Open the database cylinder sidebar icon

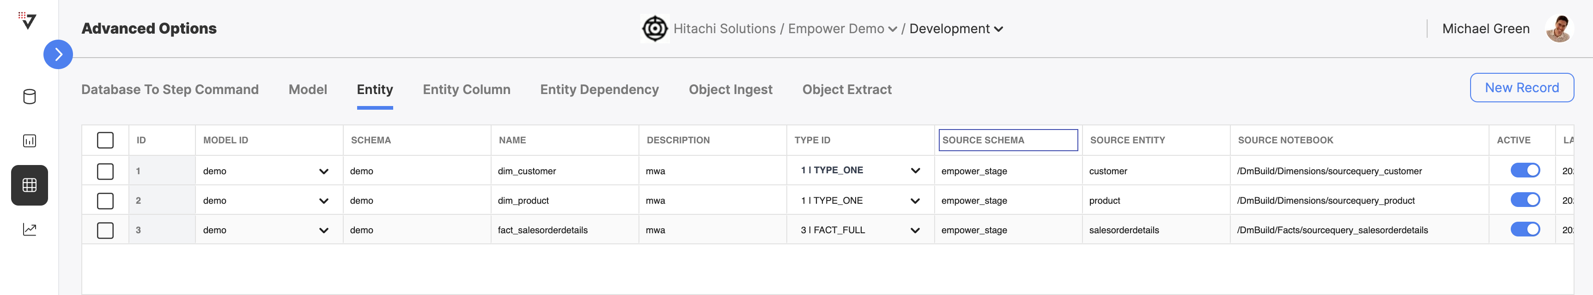click(x=29, y=97)
